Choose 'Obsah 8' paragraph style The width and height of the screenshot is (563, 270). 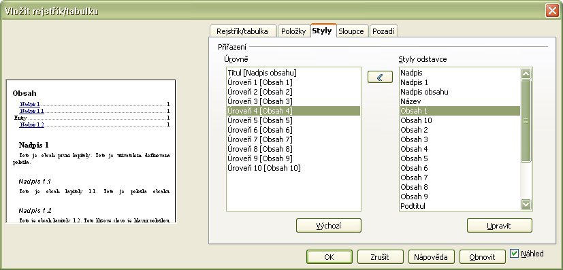(460, 187)
